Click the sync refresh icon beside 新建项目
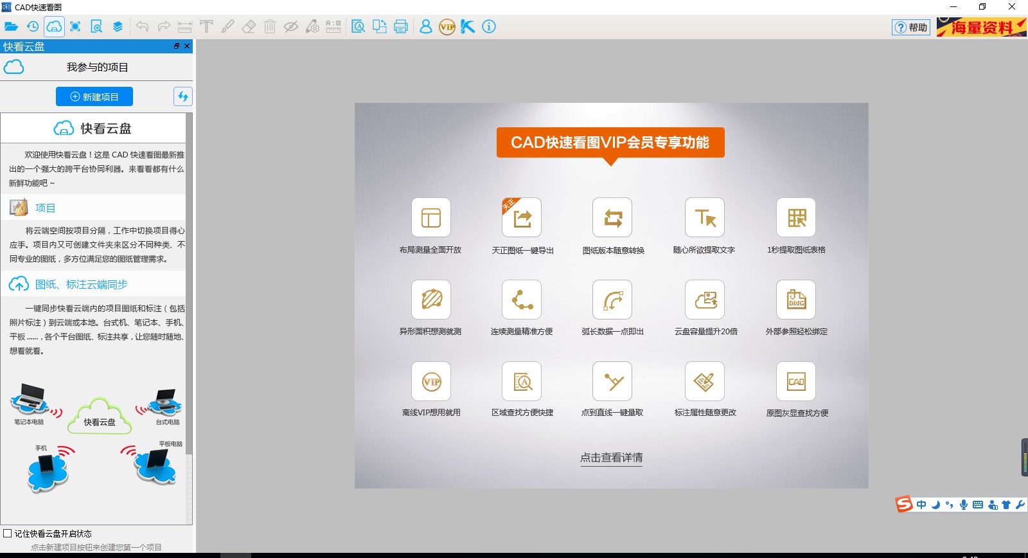 [x=183, y=96]
